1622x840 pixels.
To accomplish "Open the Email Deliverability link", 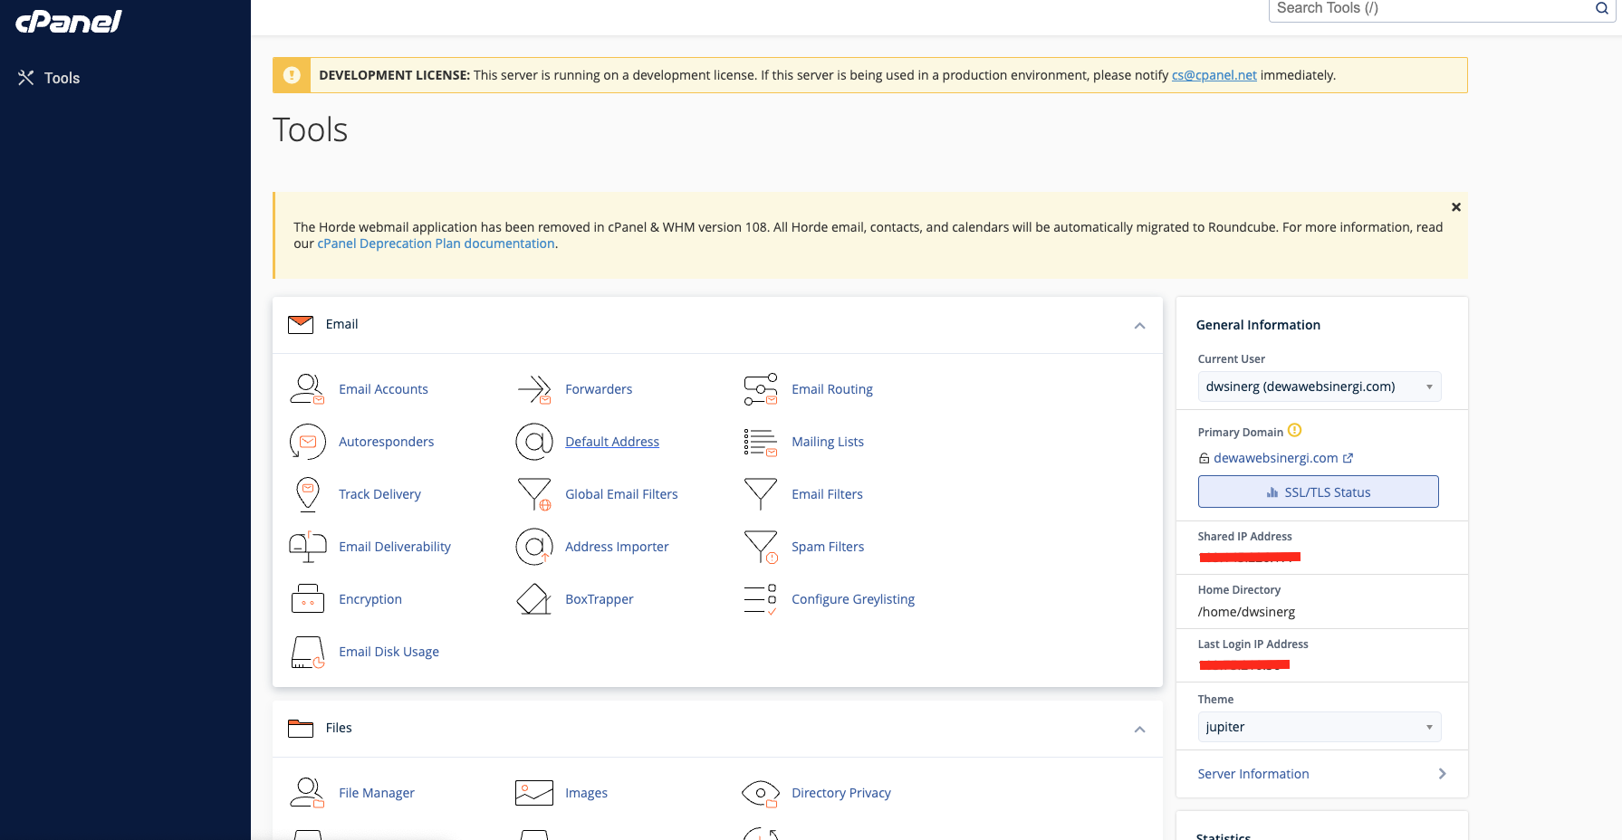I will point(395,547).
